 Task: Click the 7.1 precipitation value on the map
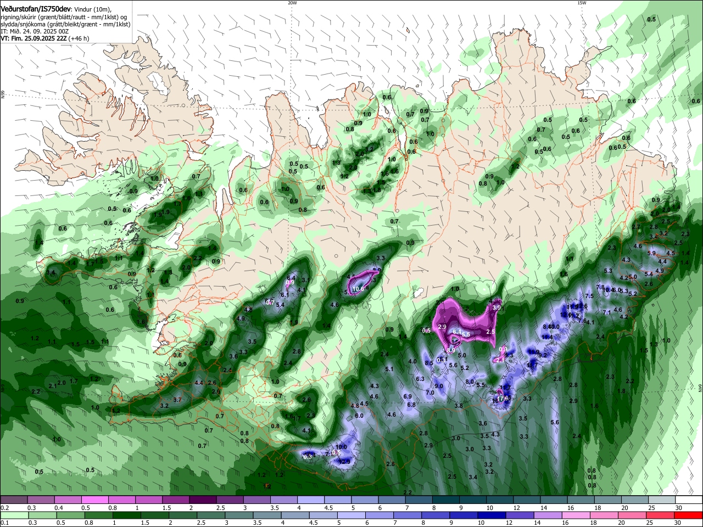point(607,312)
